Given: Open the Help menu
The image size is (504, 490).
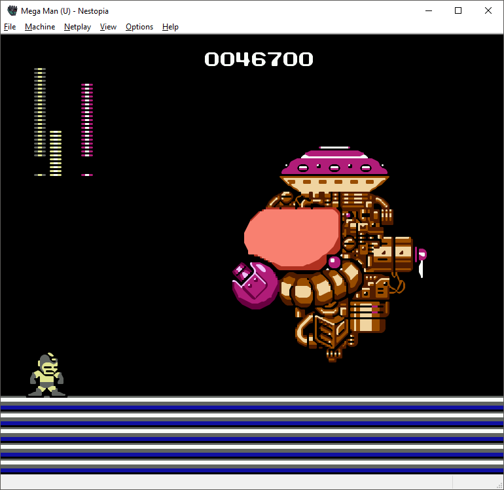Looking at the screenshot, I should tap(170, 27).
